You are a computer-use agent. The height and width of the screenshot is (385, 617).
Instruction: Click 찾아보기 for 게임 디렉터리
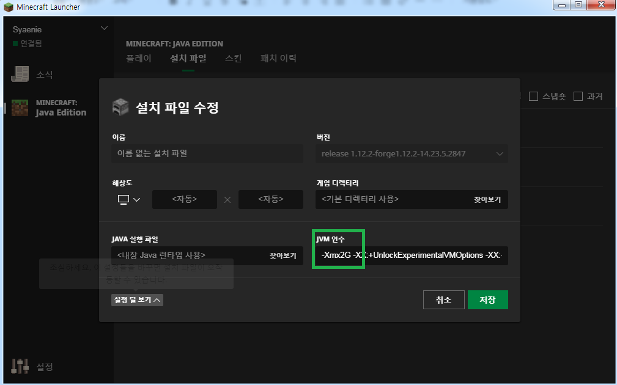[x=487, y=200]
